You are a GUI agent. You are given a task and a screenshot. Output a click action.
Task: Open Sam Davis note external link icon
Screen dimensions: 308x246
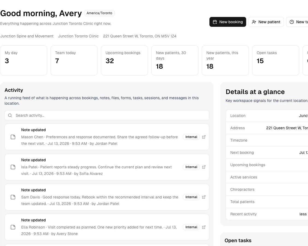(204, 197)
